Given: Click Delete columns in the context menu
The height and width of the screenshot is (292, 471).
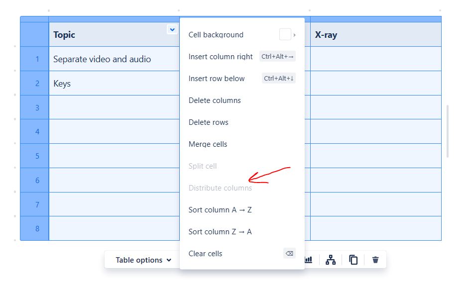Looking at the screenshot, I should coord(215,100).
